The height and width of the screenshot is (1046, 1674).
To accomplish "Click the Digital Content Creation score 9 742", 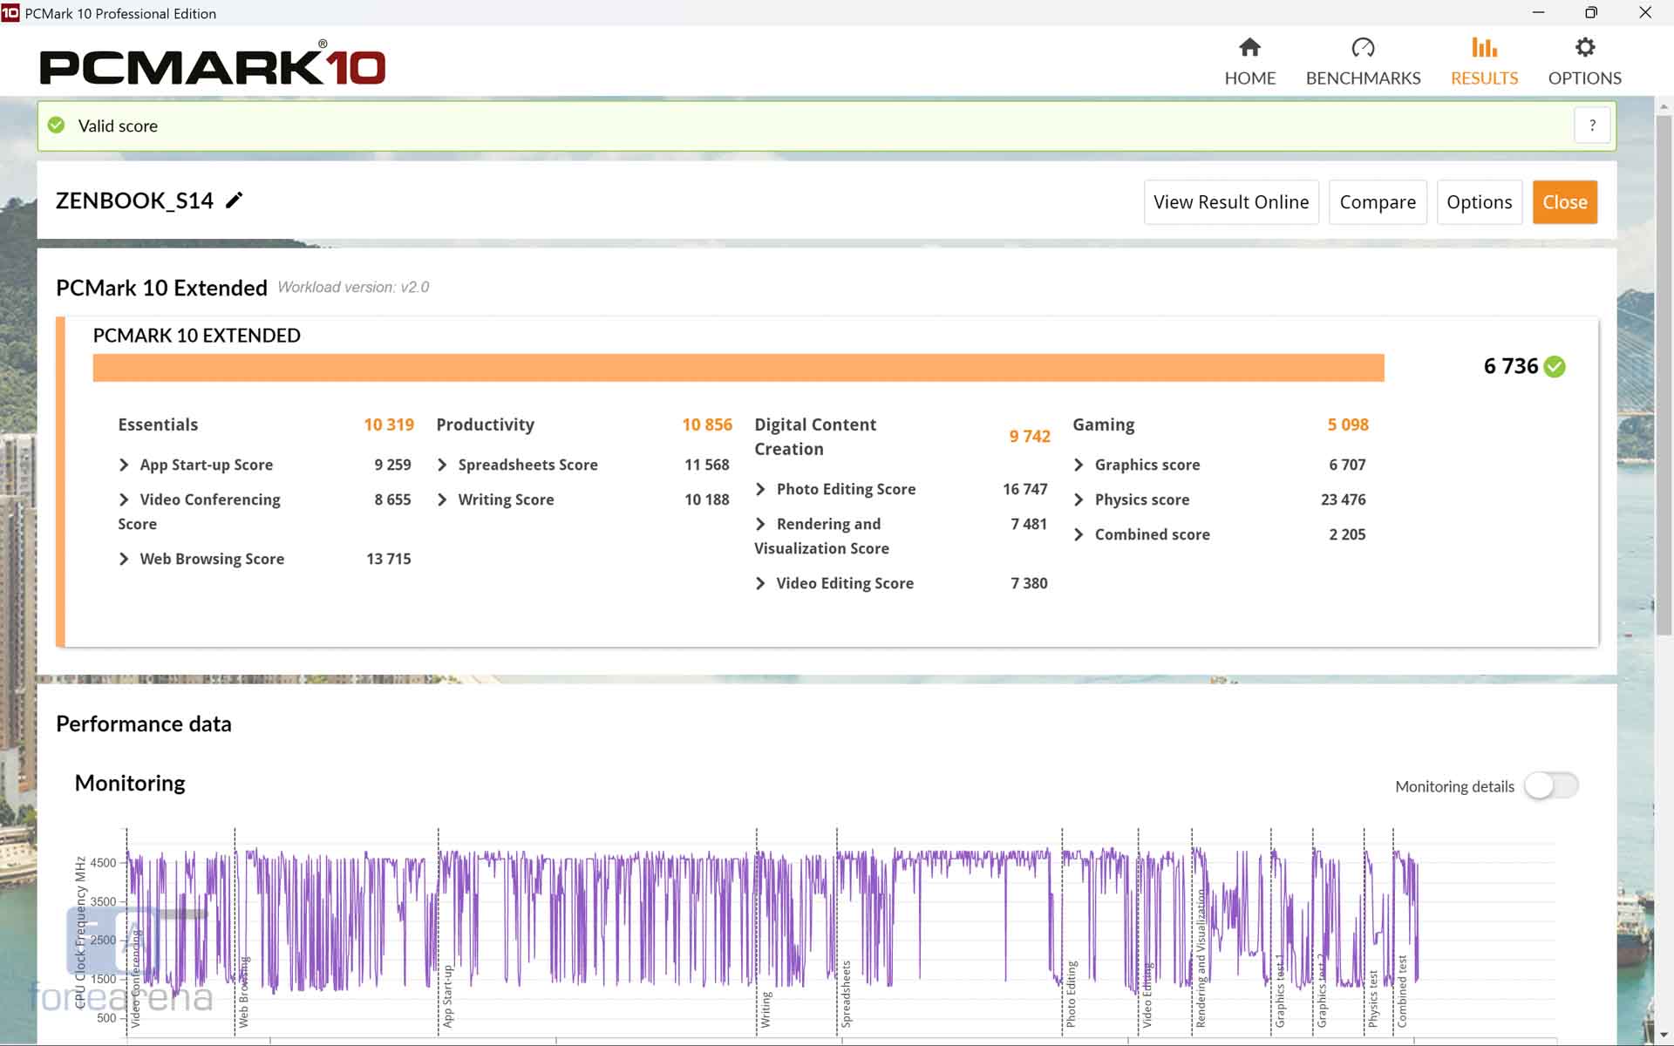I will tap(1030, 436).
